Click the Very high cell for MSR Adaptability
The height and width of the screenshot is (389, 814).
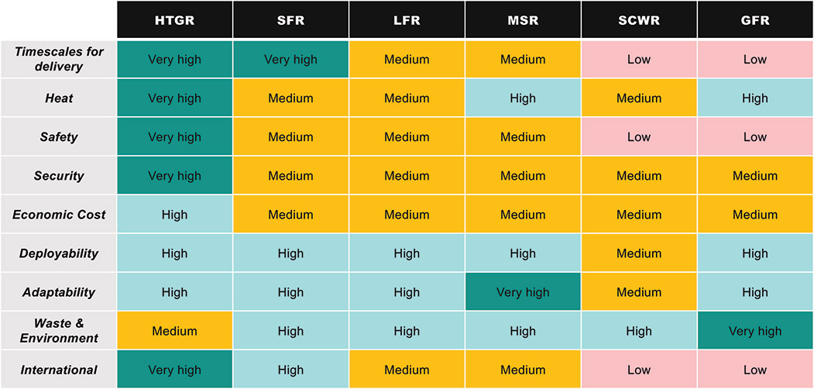point(523,292)
